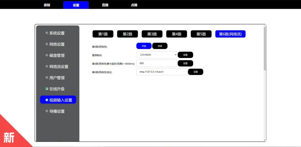
Task: Open 磁盘管理 in the sidebar
Action: (x=57, y=55)
